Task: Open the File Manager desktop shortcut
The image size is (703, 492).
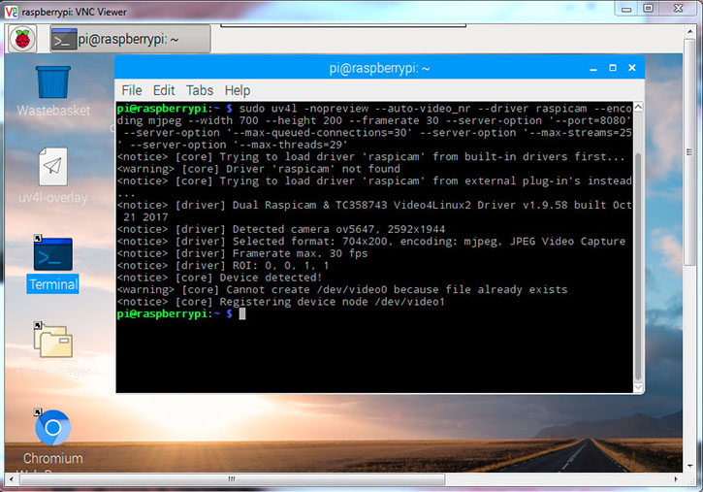Action: 52,341
